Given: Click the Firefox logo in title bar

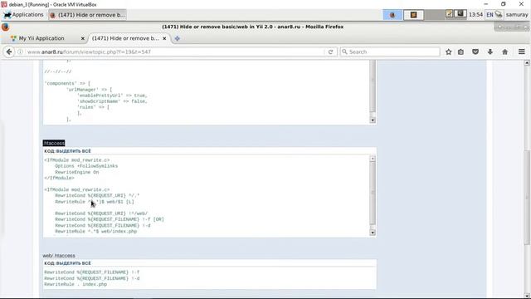Looking at the screenshot, I should coord(5,27).
